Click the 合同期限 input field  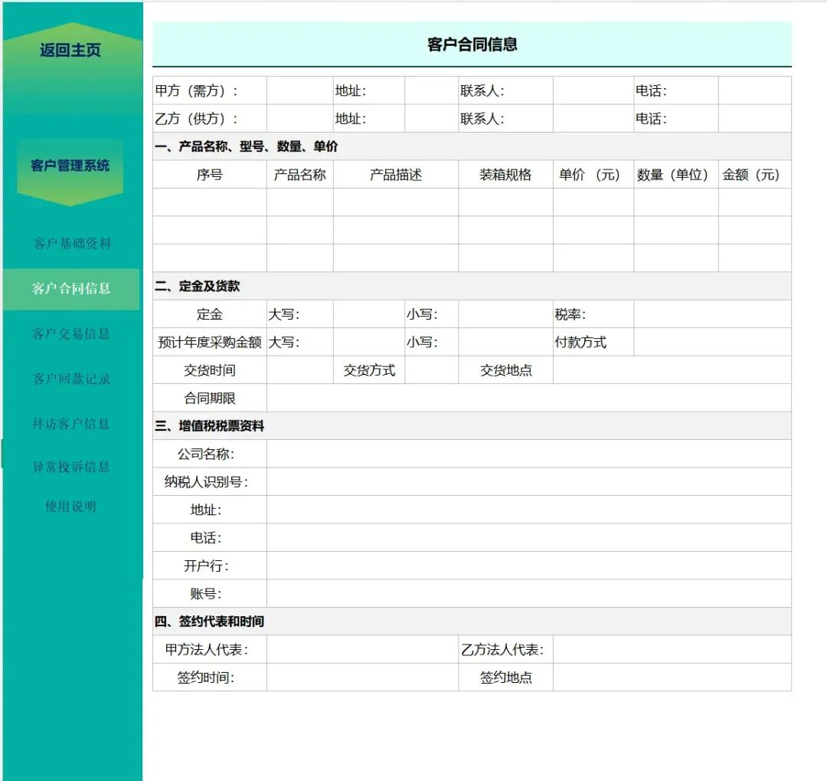pos(528,399)
